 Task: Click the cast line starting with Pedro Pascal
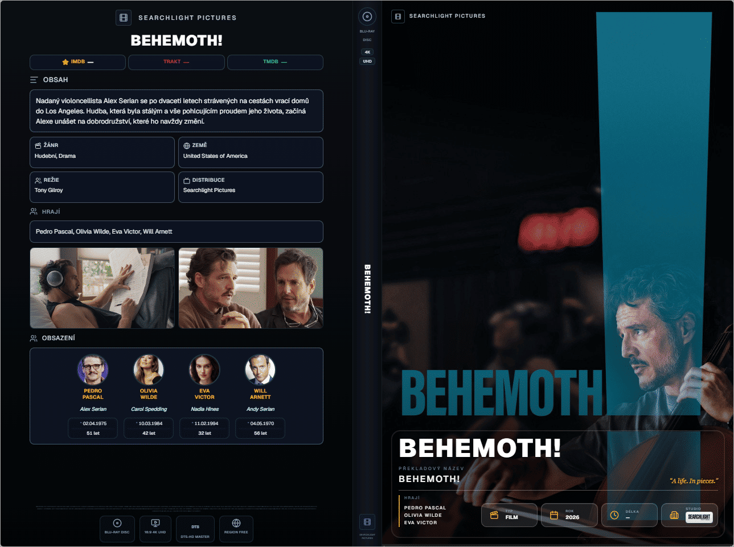click(x=104, y=232)
